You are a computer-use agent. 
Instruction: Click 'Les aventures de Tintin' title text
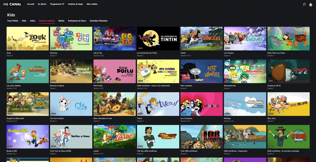pos(147,53)
